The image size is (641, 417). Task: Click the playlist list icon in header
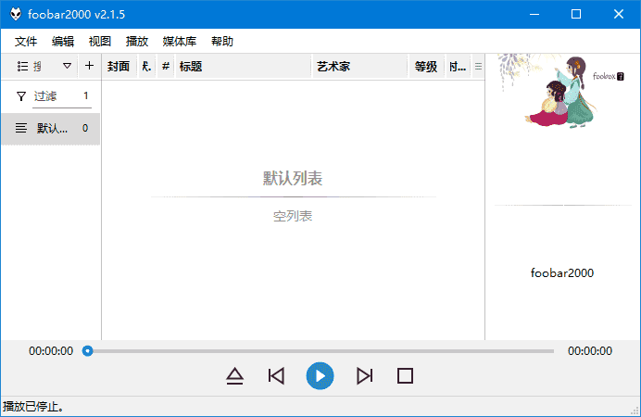(x=22, y=66)
